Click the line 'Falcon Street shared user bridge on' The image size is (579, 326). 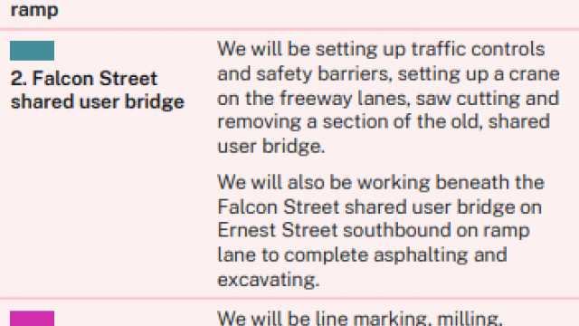[380, 207]
